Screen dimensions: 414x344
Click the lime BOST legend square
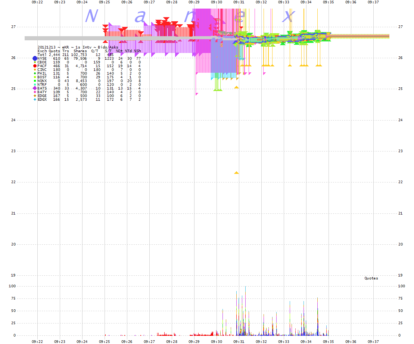[35, 77]
